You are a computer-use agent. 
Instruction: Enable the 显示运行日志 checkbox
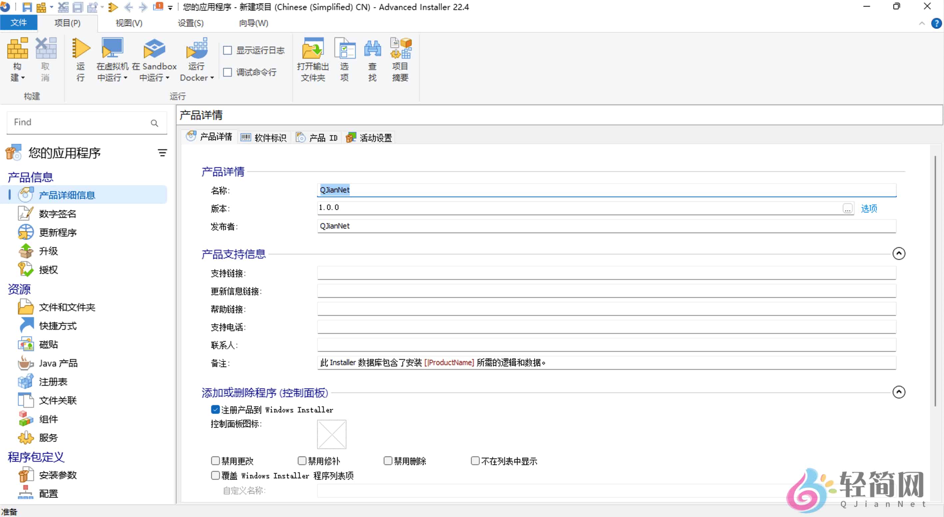tap(228, 50)
